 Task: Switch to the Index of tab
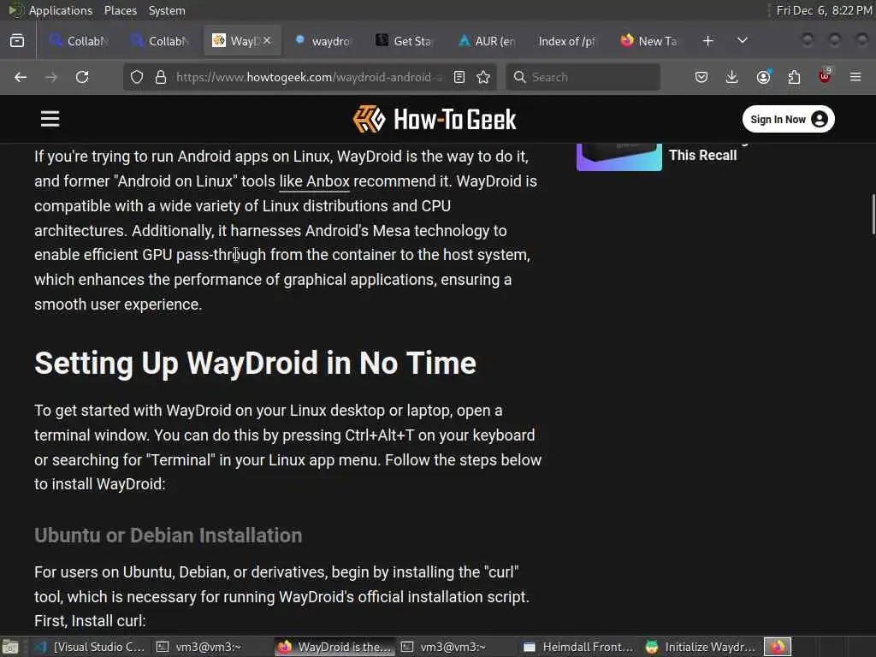[x=566, y=41]
